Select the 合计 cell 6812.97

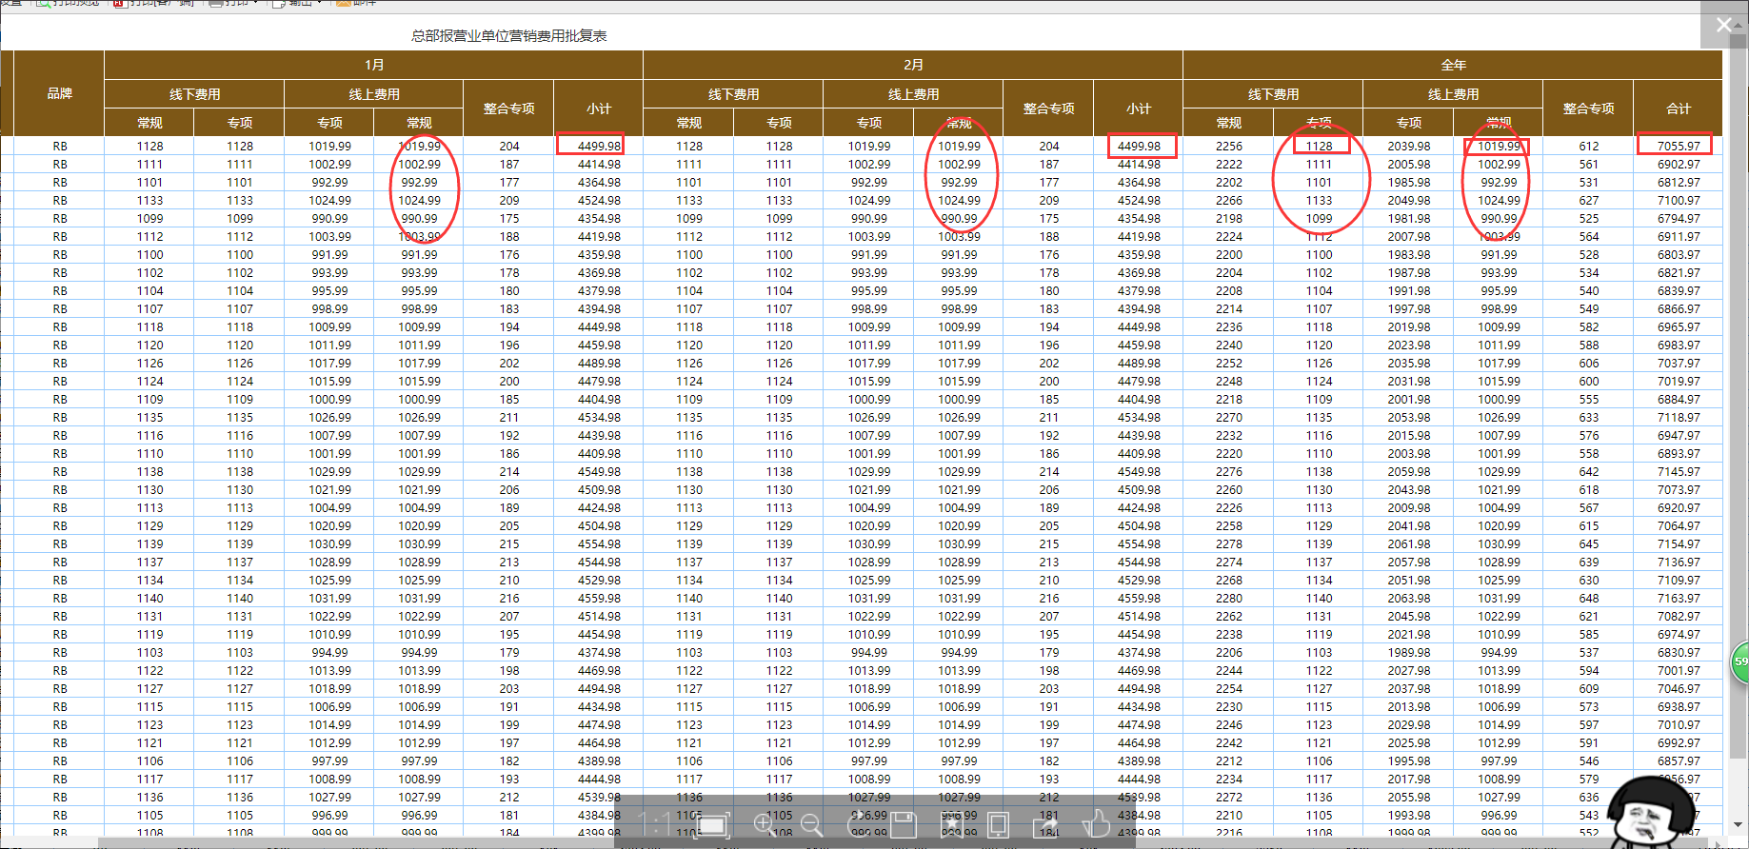pos(1678,183)
